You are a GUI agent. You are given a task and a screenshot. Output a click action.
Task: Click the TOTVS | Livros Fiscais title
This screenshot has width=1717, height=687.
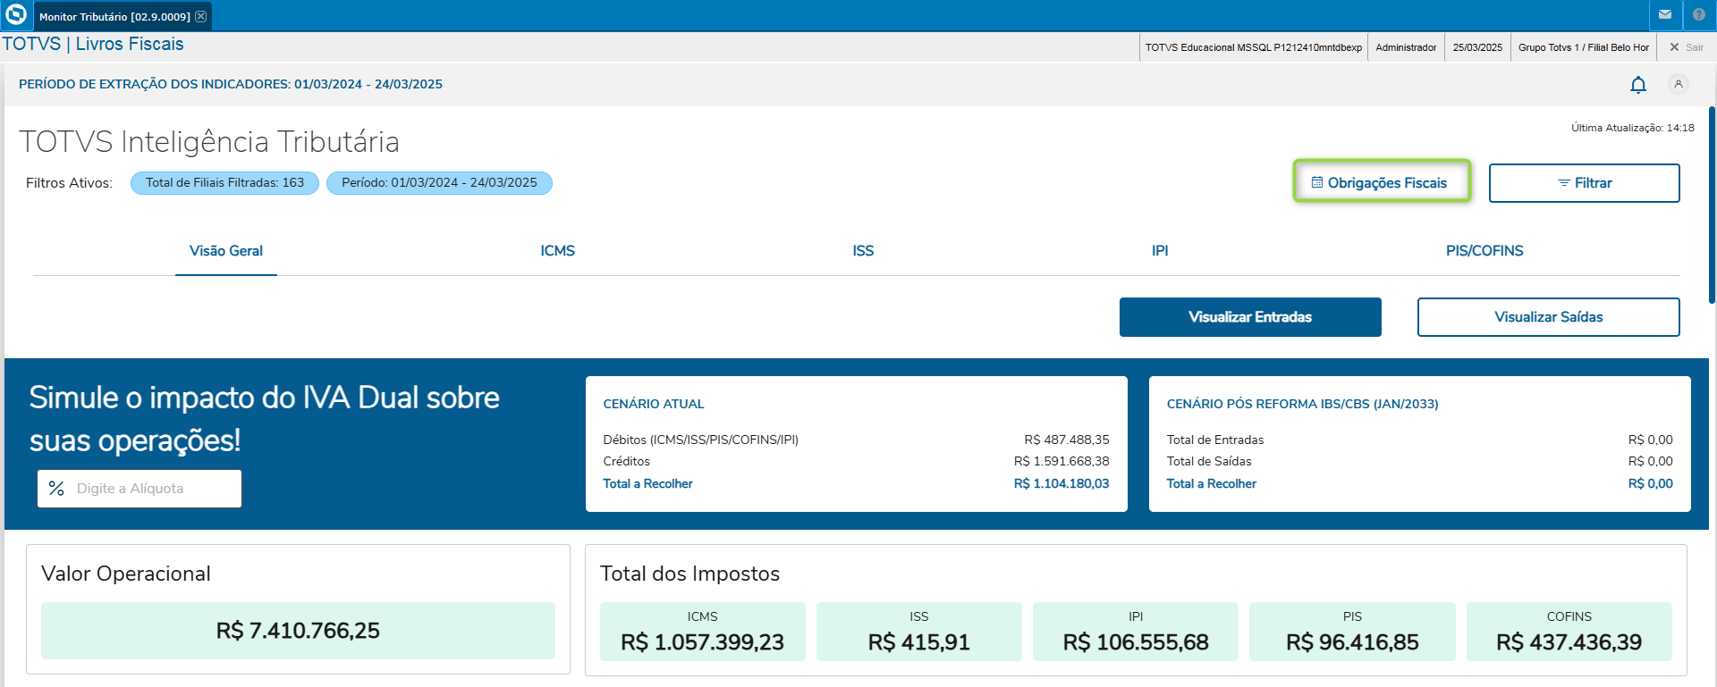[93, 44]
